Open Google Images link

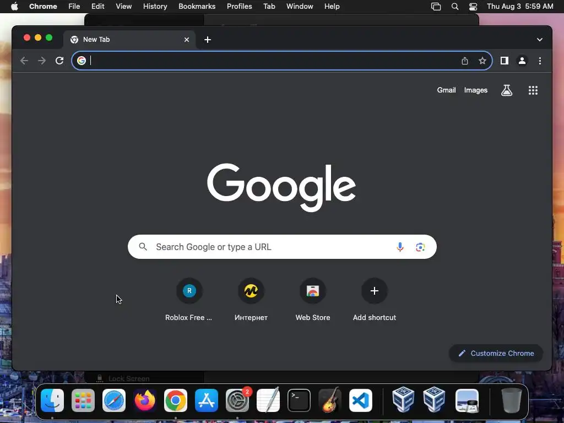click(x=475, y=90)
